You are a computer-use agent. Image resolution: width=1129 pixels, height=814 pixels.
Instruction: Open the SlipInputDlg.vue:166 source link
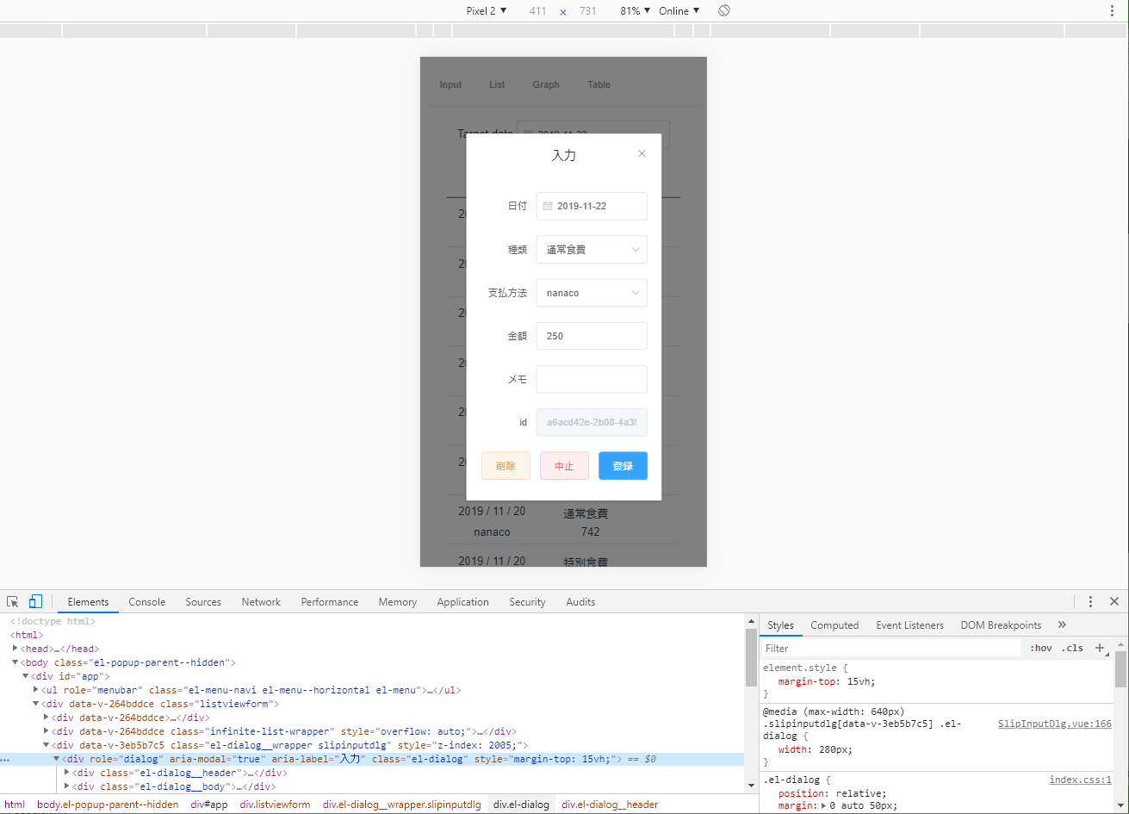click(1055, 724)
